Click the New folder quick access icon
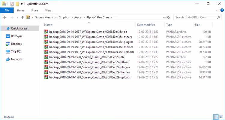The height and width of the screenshot is (120, 225). tap(17, 4)
